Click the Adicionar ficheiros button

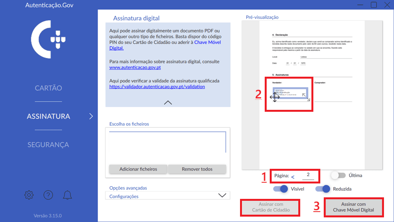pyautogui.click(x=138, y=169)
